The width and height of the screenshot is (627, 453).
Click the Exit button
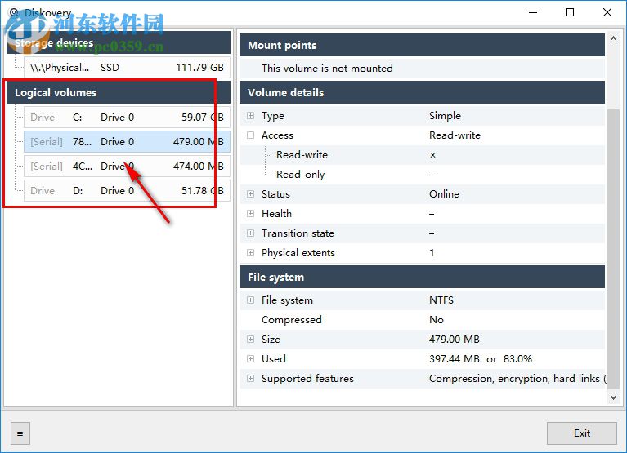coord(582,433)
